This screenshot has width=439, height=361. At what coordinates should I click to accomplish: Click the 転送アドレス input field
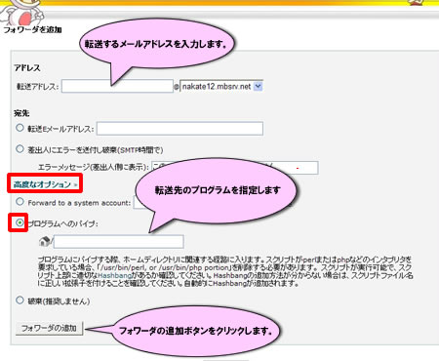point(117,86)
